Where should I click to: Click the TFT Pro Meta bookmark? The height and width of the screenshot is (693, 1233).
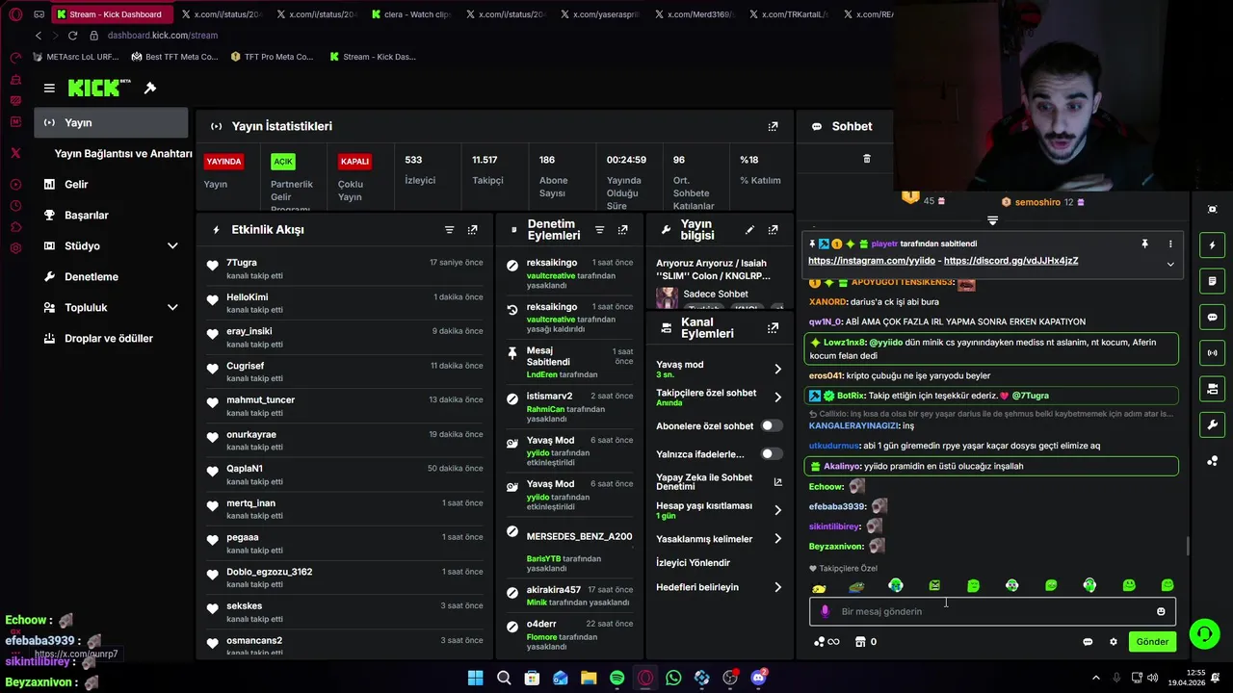[273, 57]
